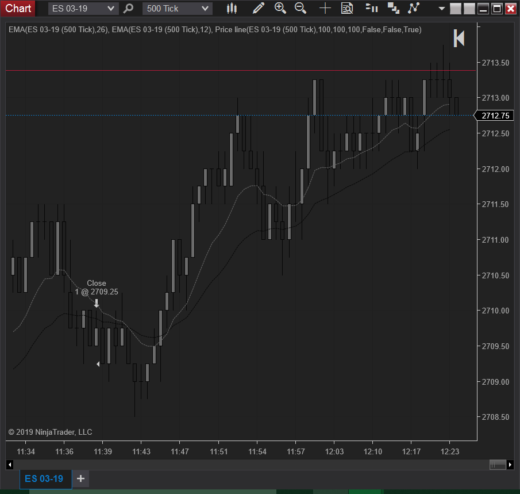
Task: Click the indicator label text at top
Action: (215, 29)
